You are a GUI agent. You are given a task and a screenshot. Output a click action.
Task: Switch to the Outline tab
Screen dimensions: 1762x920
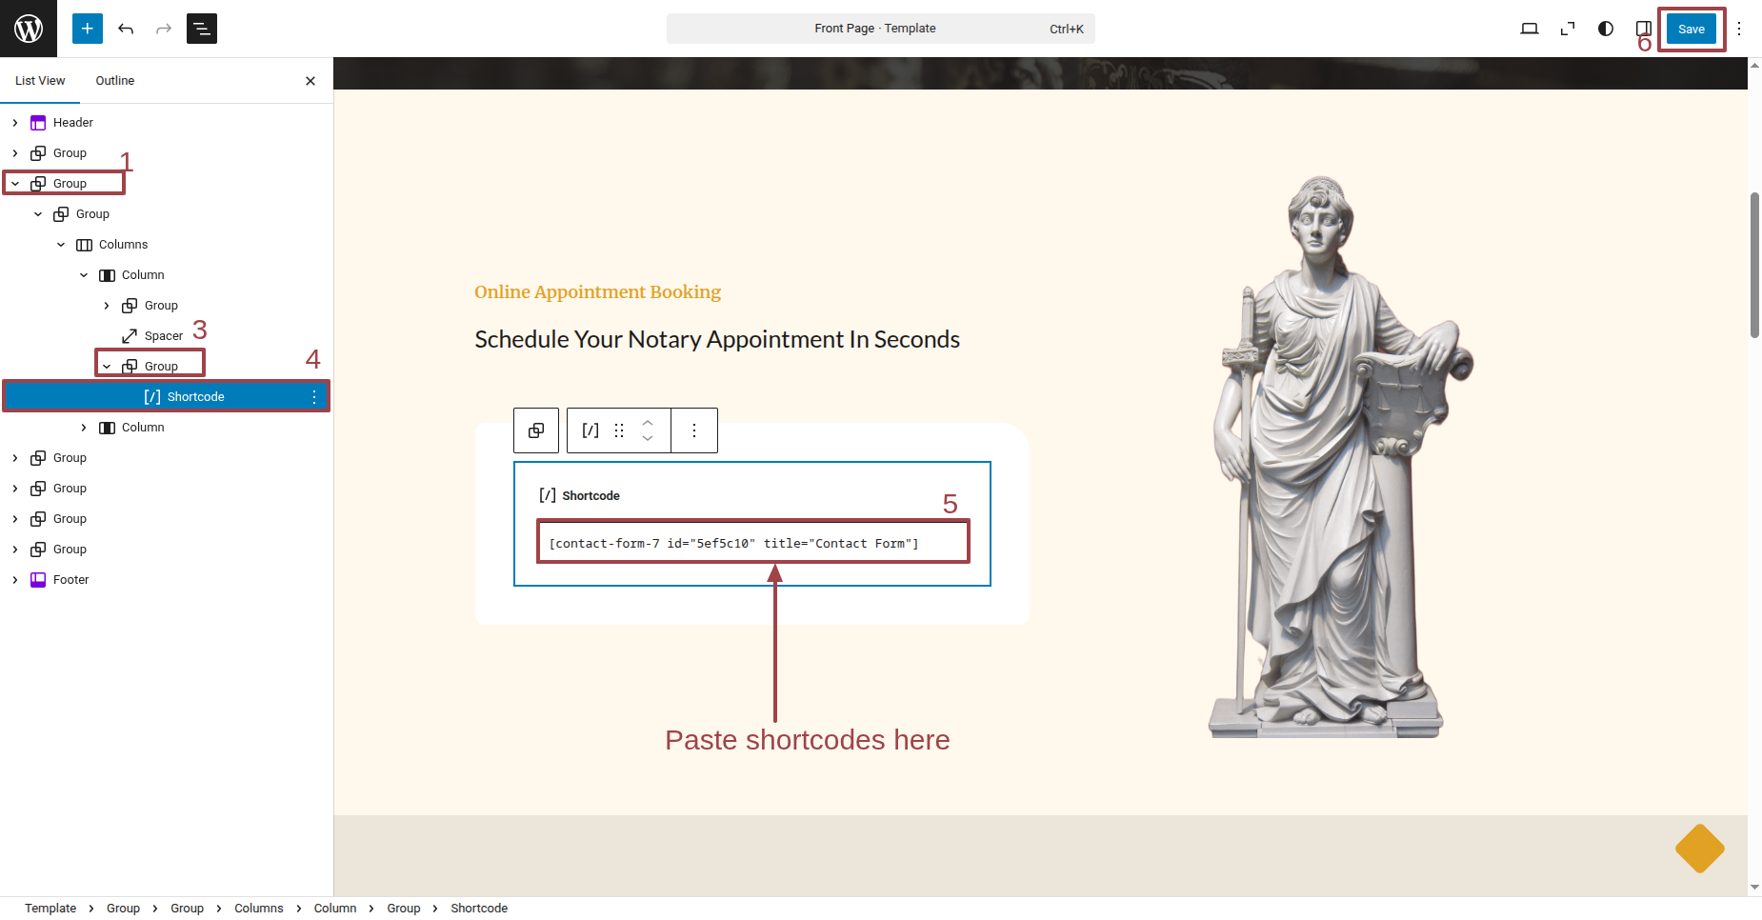click(x=115, y=81)
